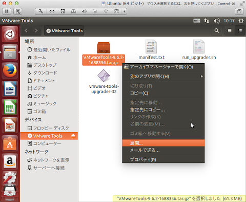Click the DVD drive launcher icon
The height and width of the screenshot is (202, 246).
(10, 193)
